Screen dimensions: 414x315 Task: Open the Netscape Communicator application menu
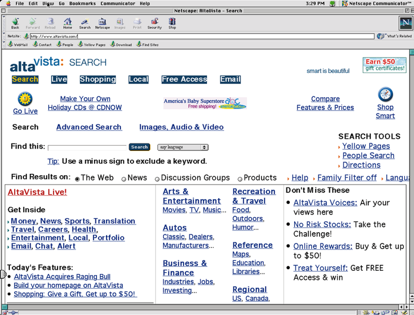[x=376, y=4]
